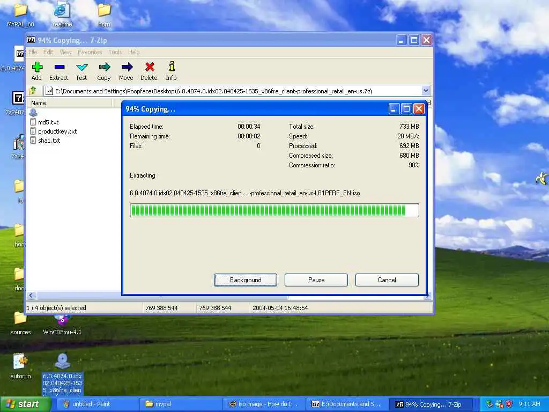The image size is (549, 412).
Task: Click the readme desktop icon
Action: tap(62, 14)
